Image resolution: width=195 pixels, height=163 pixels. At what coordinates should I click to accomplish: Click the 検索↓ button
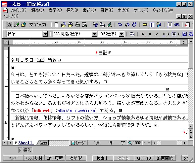[x=103, y=158]
